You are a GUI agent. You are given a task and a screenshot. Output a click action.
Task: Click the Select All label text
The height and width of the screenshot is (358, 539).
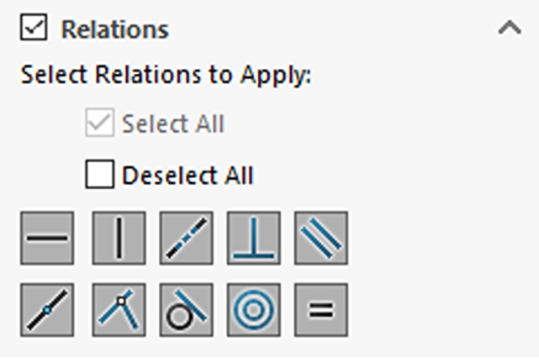[173, 124]
